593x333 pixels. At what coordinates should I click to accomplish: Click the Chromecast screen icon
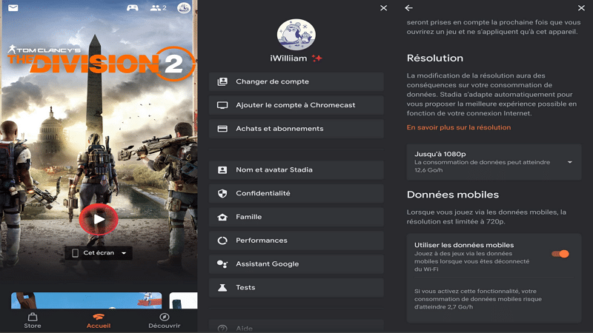(x=222, y=105)
